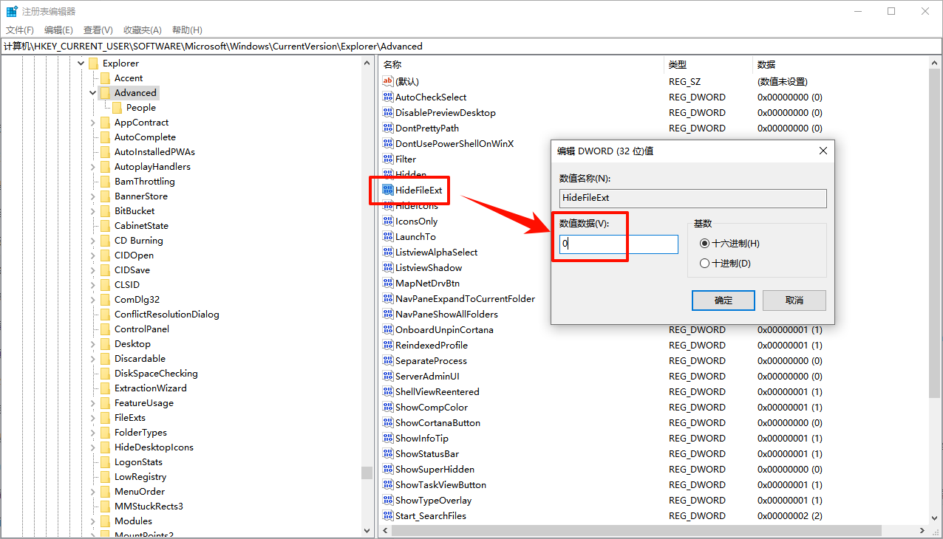Click the AutoCheckSelect DWORD value icon
This screenshot has height=539, width=943.
[x=388, y=97]
